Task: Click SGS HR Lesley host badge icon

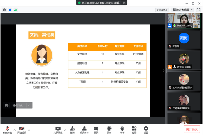Action: pos(170,26)
